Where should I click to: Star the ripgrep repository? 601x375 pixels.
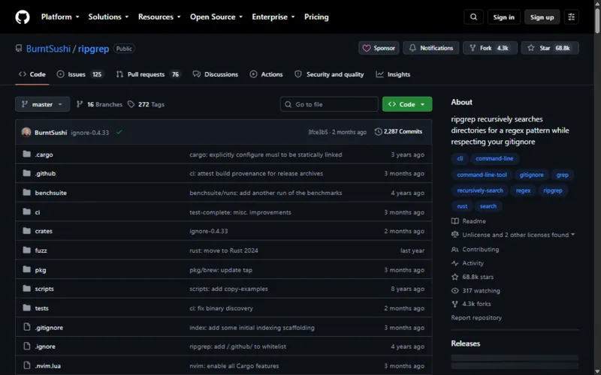pos(550,48)
